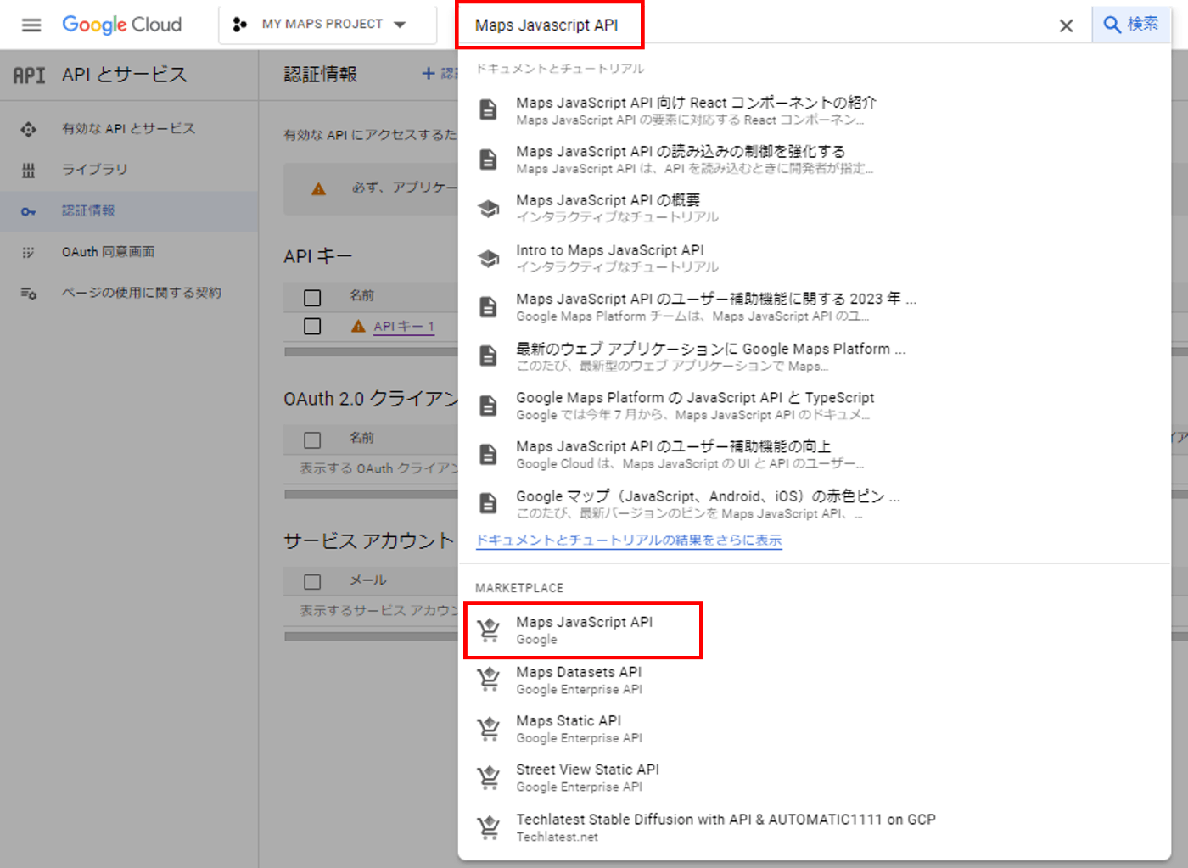This screenshot has height=868, width=1188.
Task: Click the cart icon beside Maps Datasets API
Action: pos(489,680)
